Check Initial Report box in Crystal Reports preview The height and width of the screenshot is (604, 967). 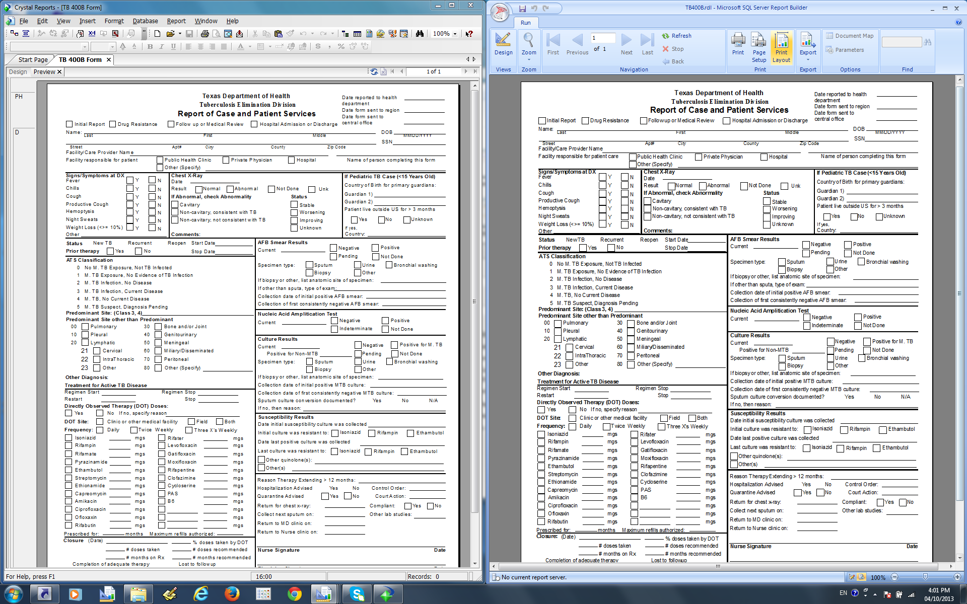coord(69,124)
